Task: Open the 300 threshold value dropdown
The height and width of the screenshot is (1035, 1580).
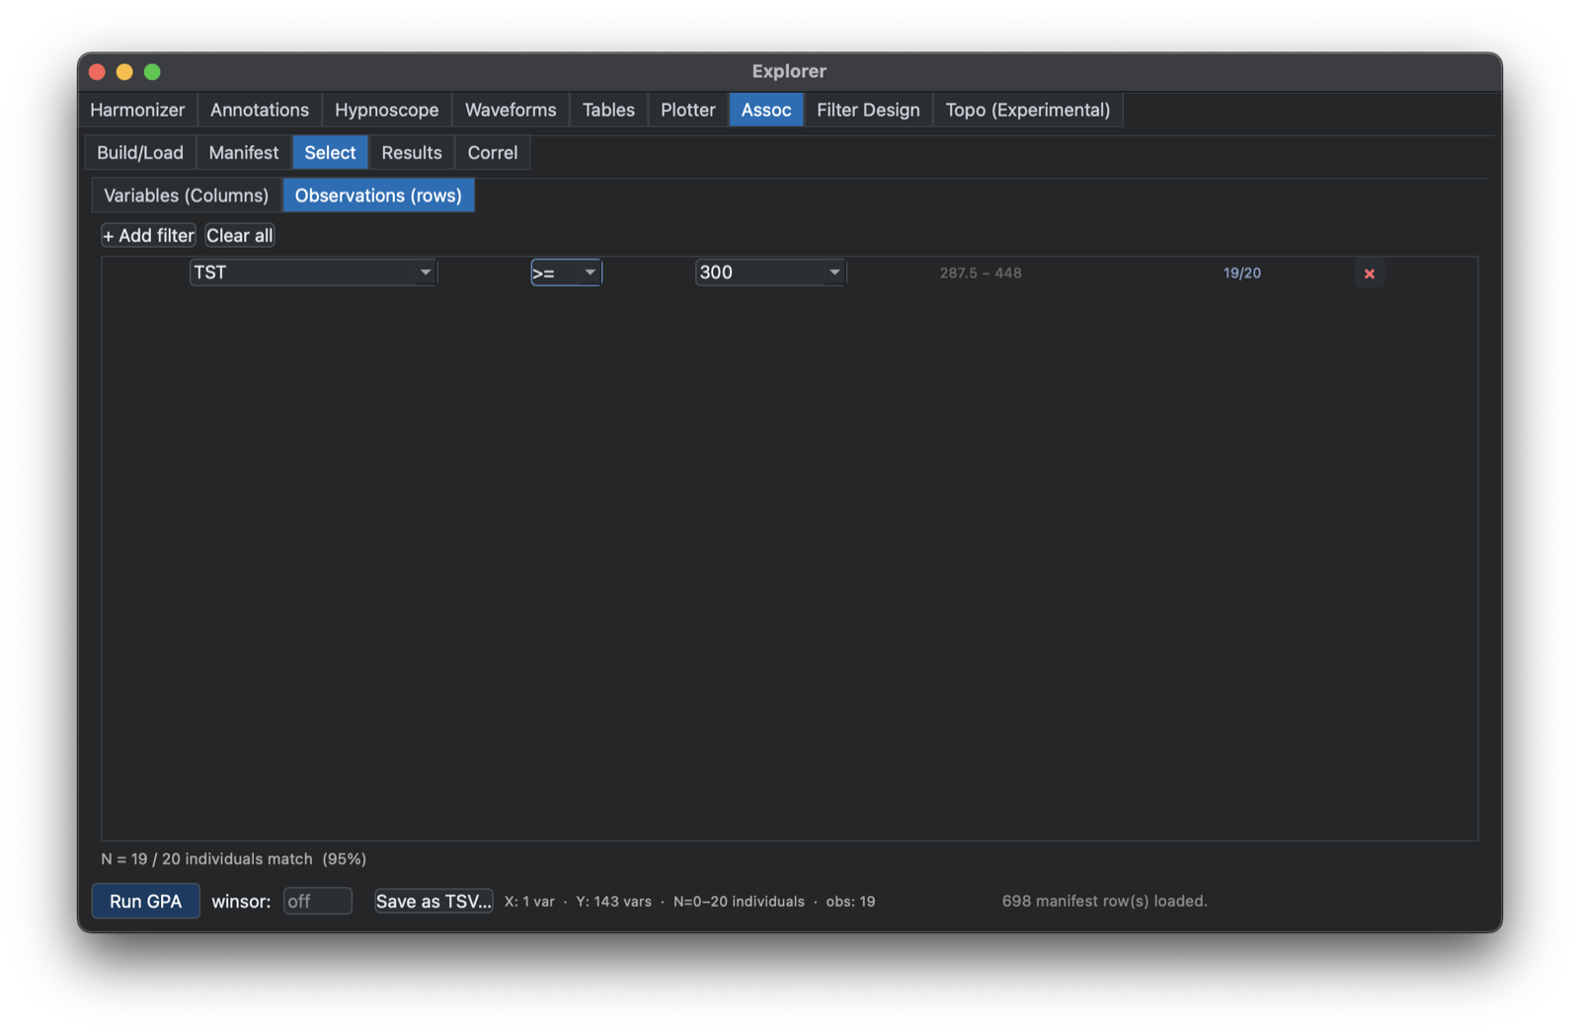Action: pyautogui.click(x=770, y=273)
